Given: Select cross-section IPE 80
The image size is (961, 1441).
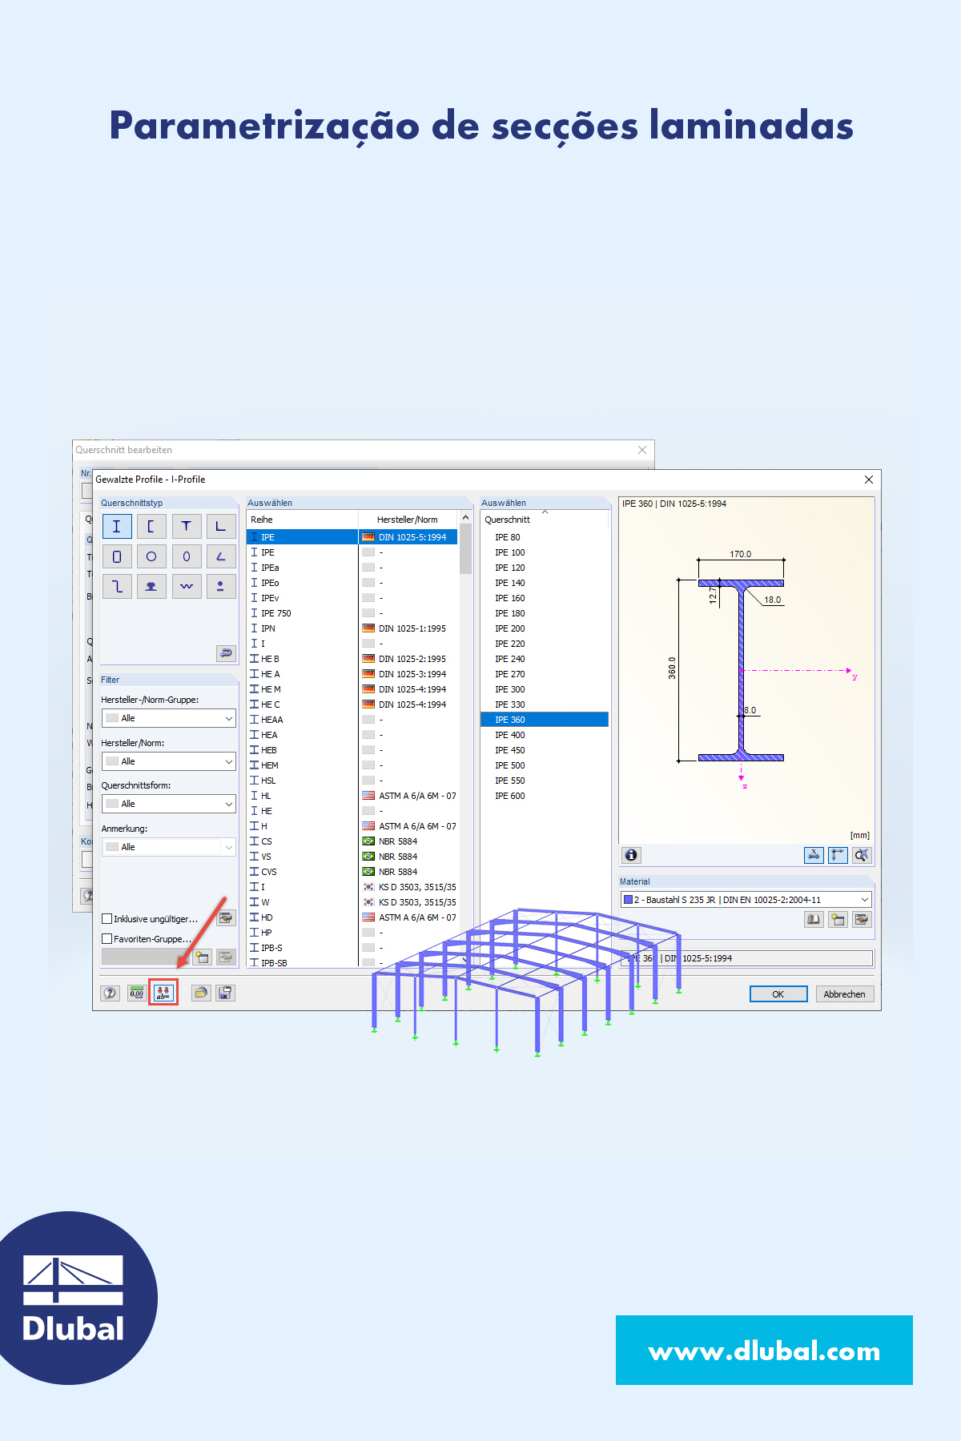Looking at the screenshot, I should click(x=545, y=537).
